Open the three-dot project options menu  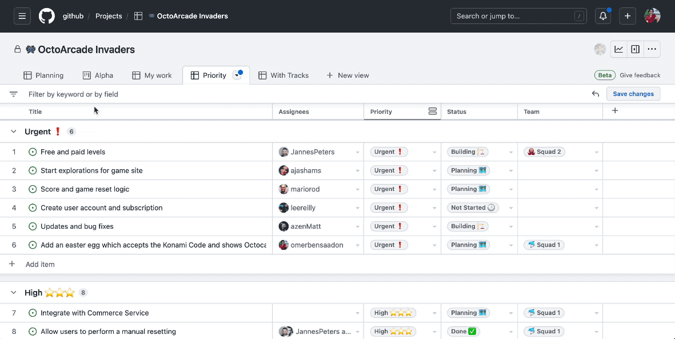(652, 49)
